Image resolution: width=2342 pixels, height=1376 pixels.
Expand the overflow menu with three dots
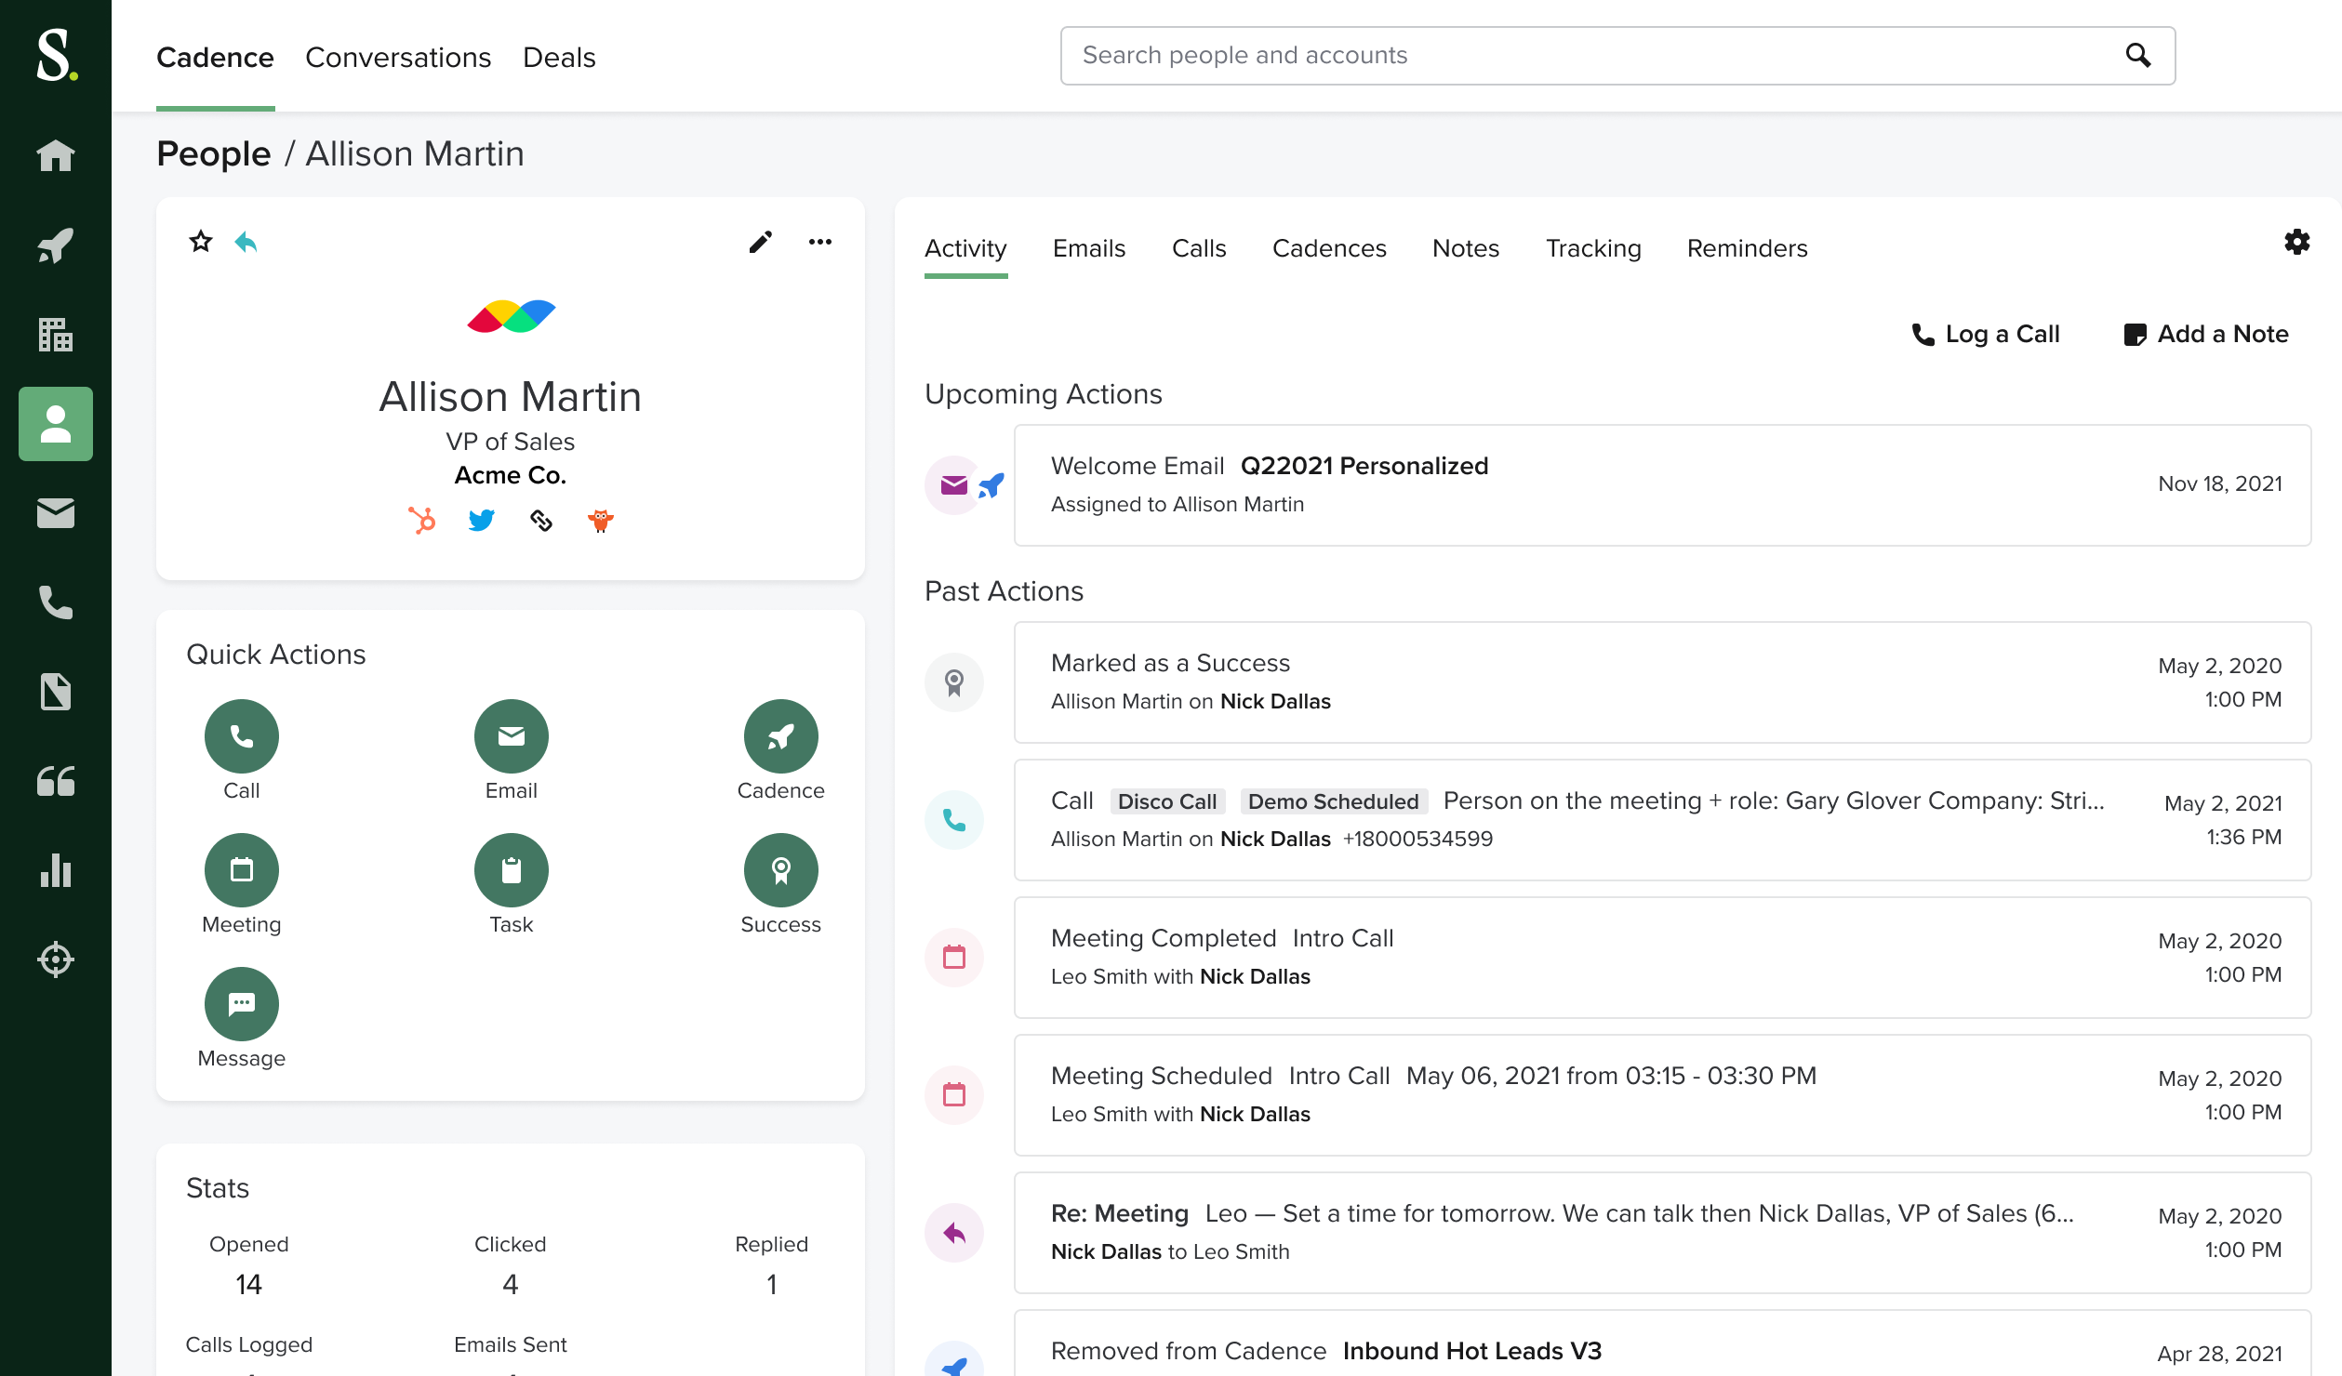coord(819,243)
